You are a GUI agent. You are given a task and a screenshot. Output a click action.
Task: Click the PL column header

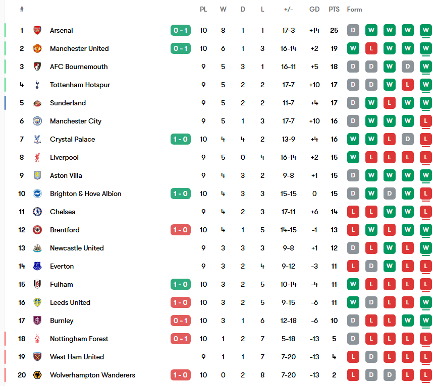point(203,9)
